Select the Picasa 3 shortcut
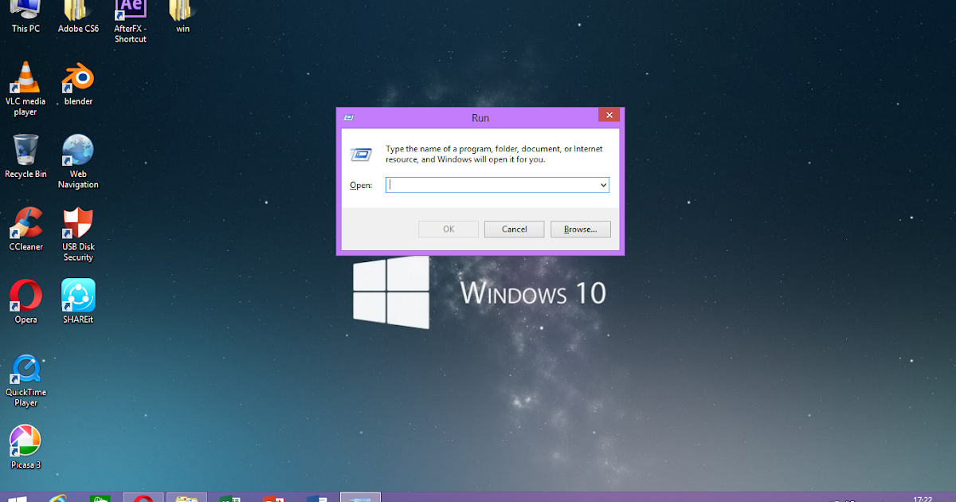The width and height of the screenshot is (956, 502). pos(25,446)
